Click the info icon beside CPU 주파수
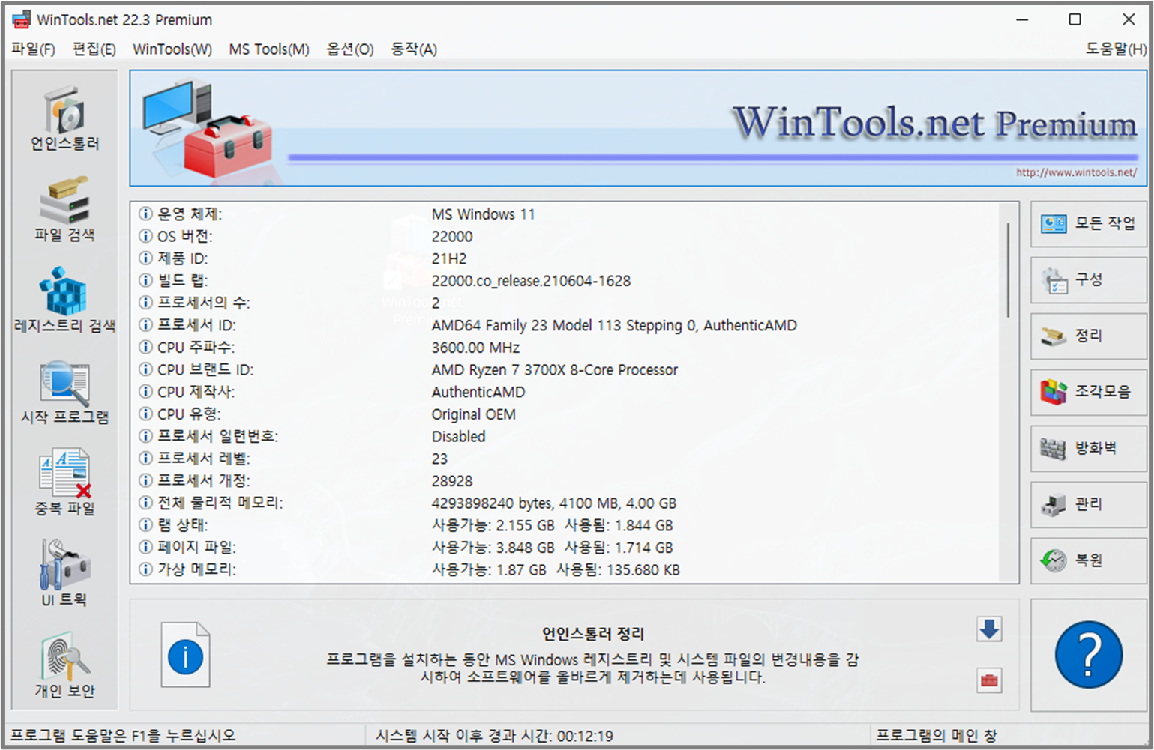This screenshot has width=1154, height=750. 146,348
